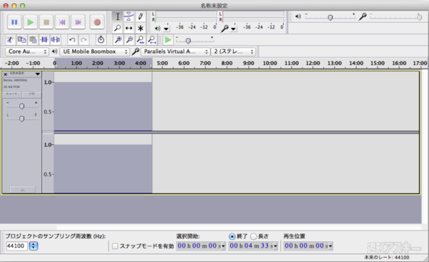Skip to start of the project
Screen dimensions: 429x262
pos(62,22)
